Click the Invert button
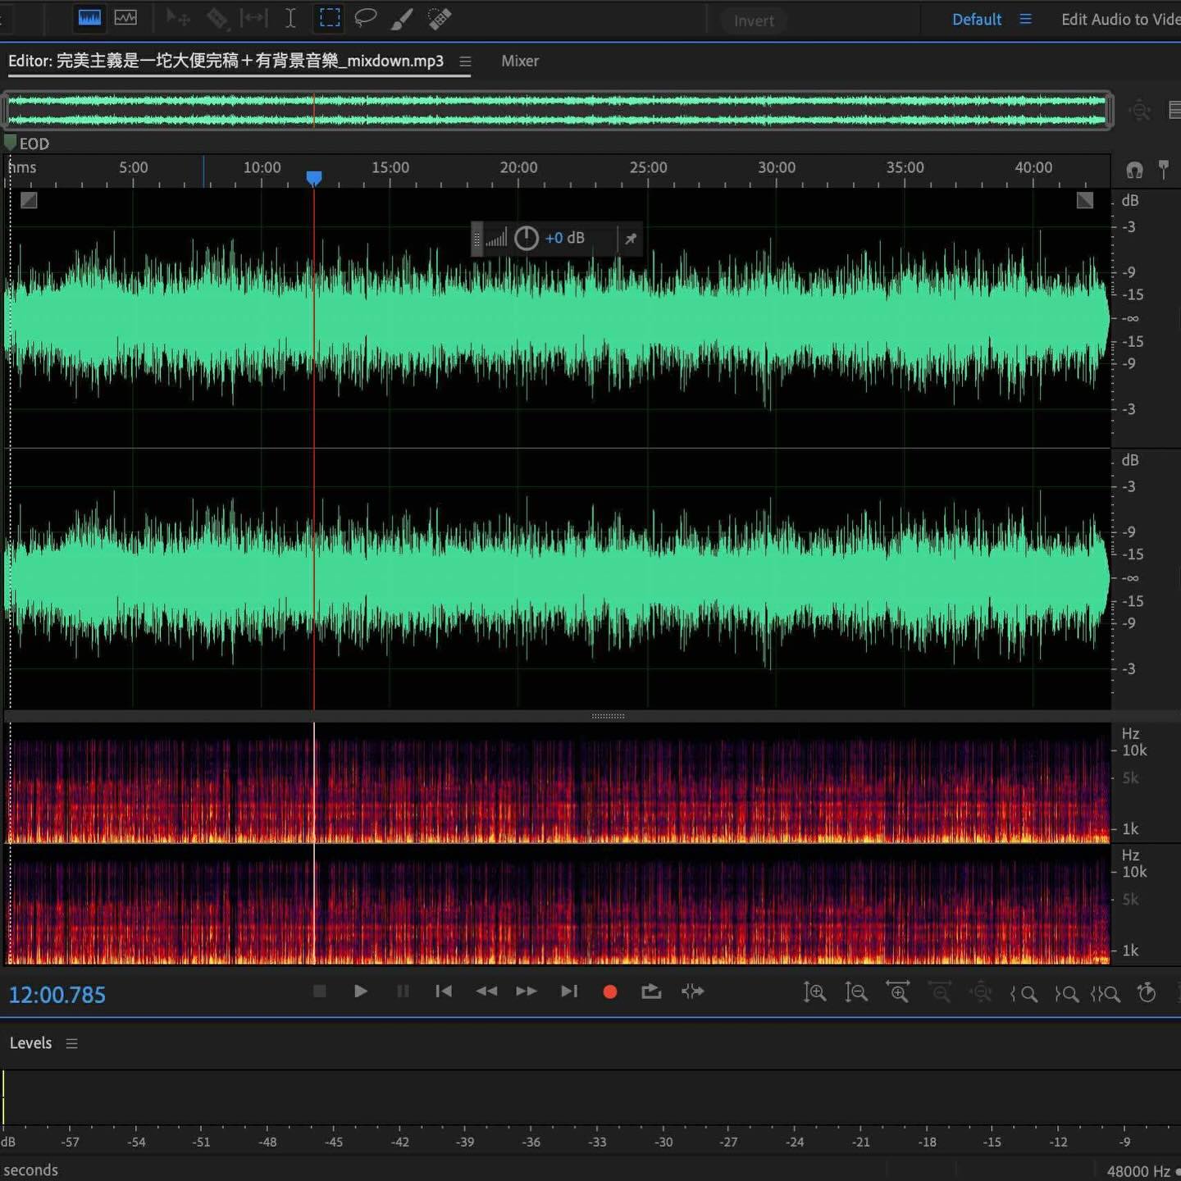The width and height of the screenshot is (1181, 1181). (x=754, y=21)
